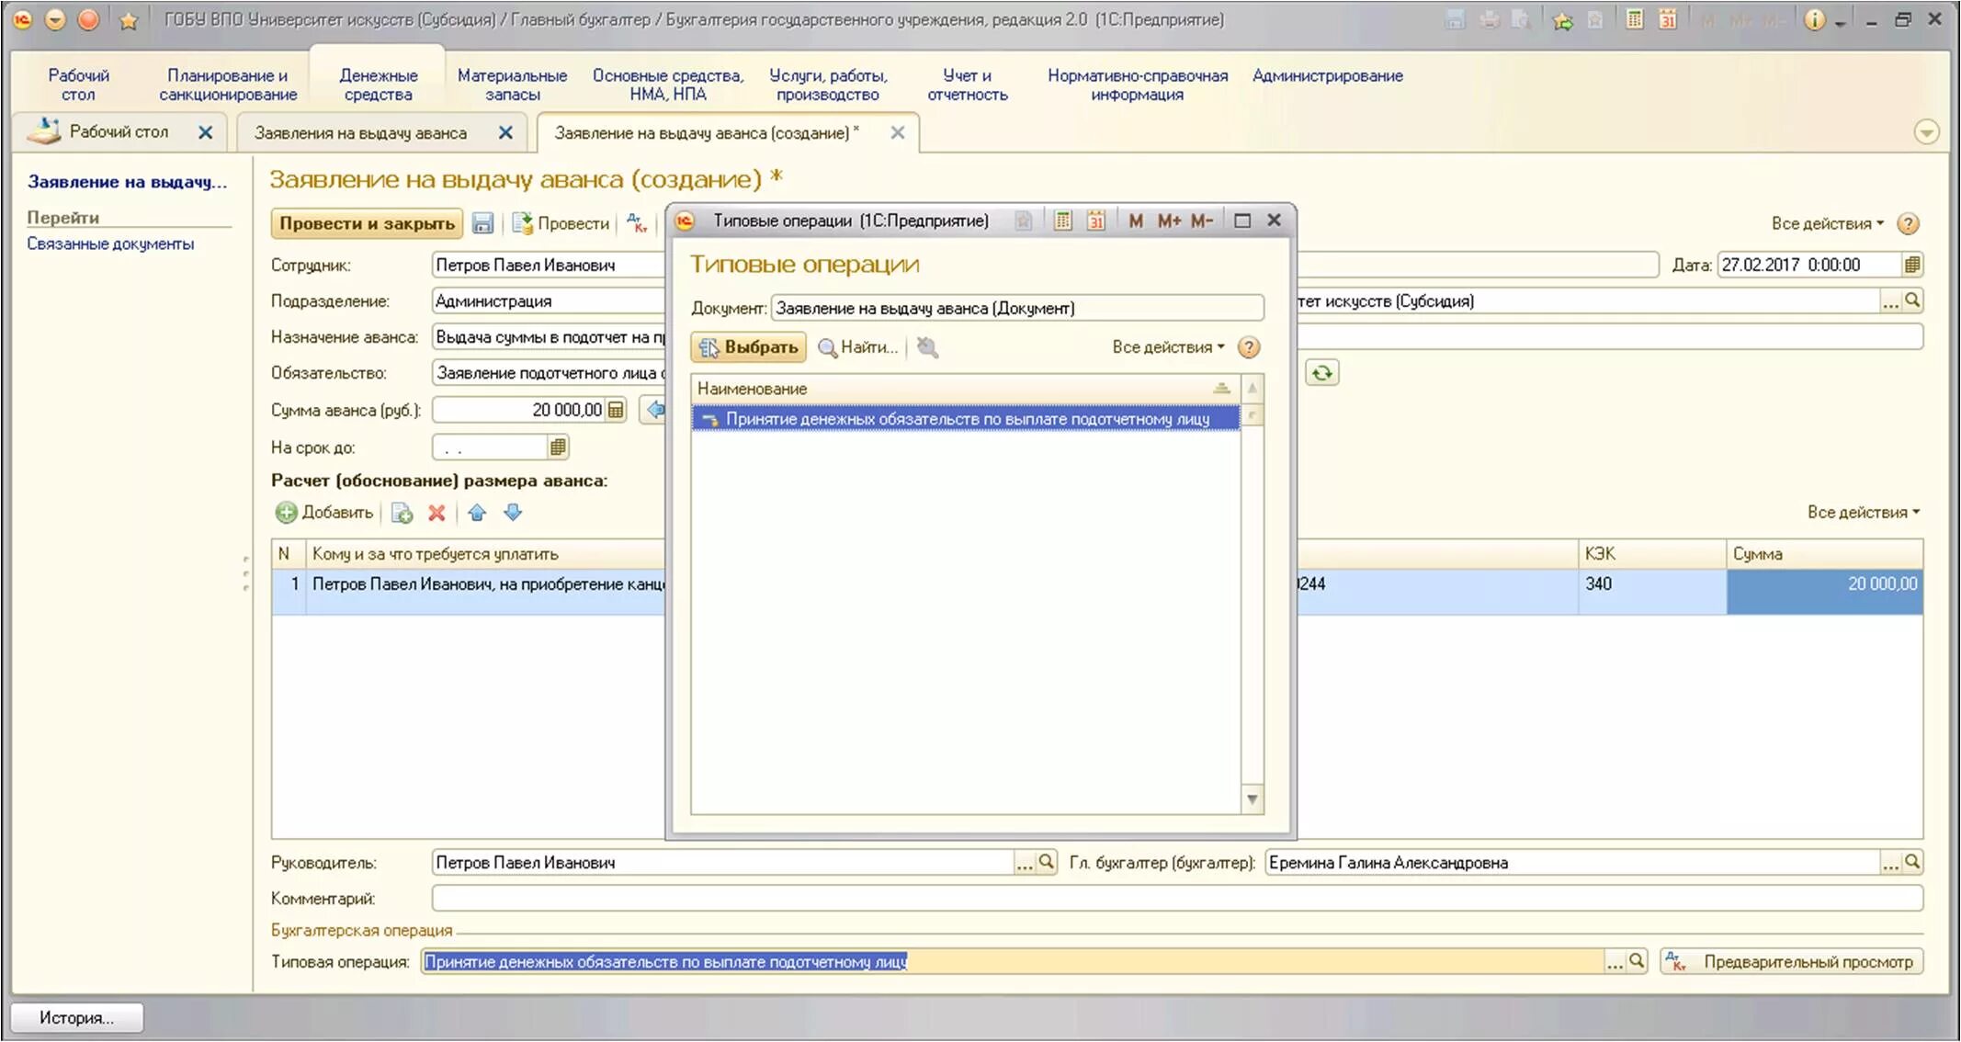The height and width of the screenshot is (1042, 1961).
Task: Click the Провести button
Action: tap(561, 223)
